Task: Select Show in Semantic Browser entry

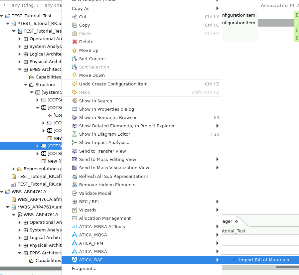Action: coord(142,117)
